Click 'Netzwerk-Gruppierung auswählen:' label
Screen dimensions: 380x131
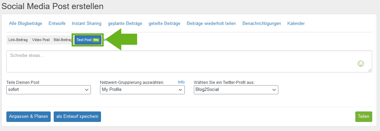(x=132, y=83)
